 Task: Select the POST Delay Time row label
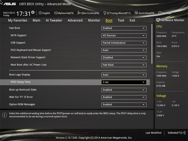[x=21, y=82]
